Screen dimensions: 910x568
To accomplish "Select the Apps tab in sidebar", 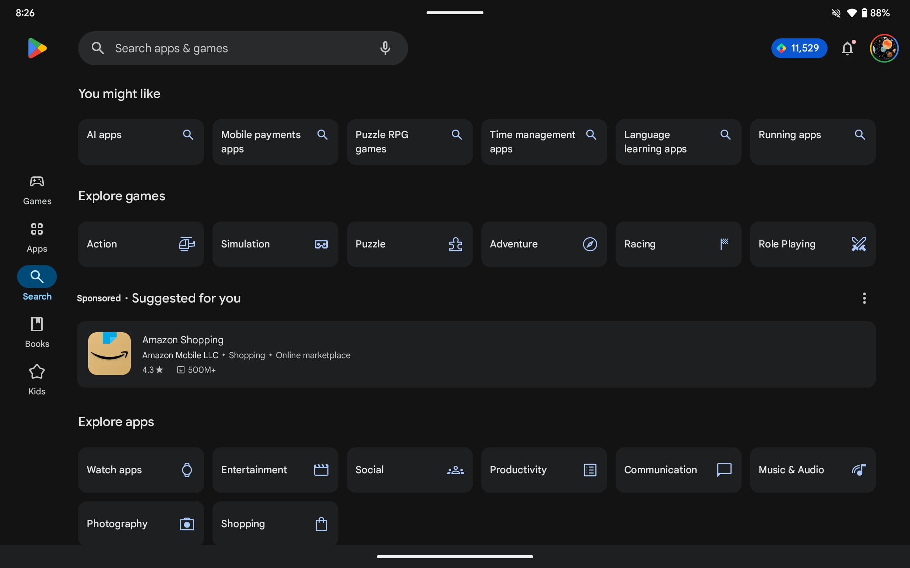I will [x=37, y=237].
